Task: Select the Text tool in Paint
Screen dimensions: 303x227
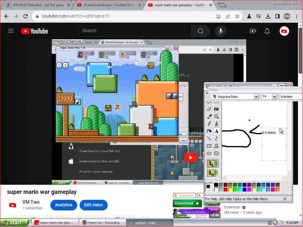Action: click(x=216, y=131)
